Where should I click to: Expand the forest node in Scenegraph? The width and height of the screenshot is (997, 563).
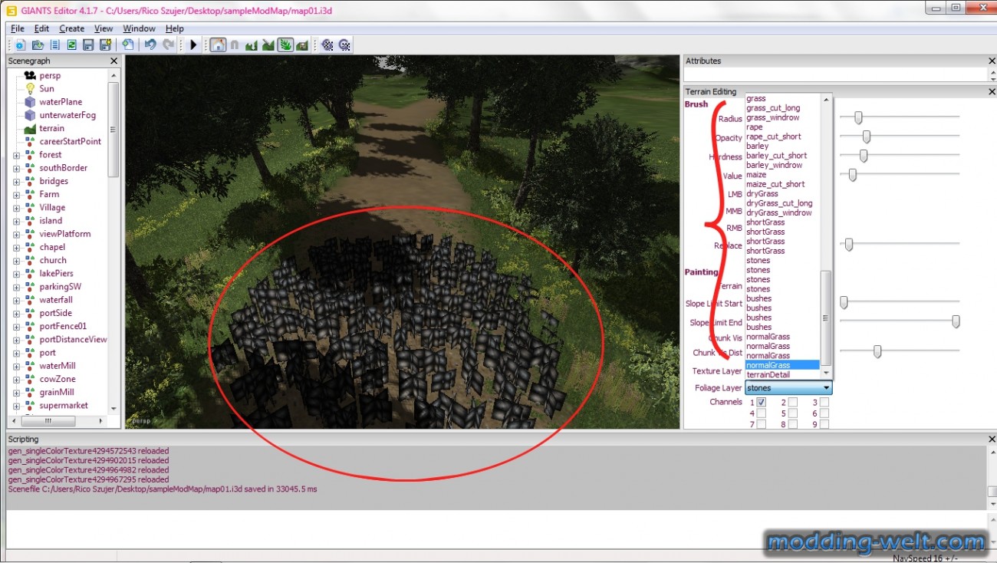pos(17,155)
